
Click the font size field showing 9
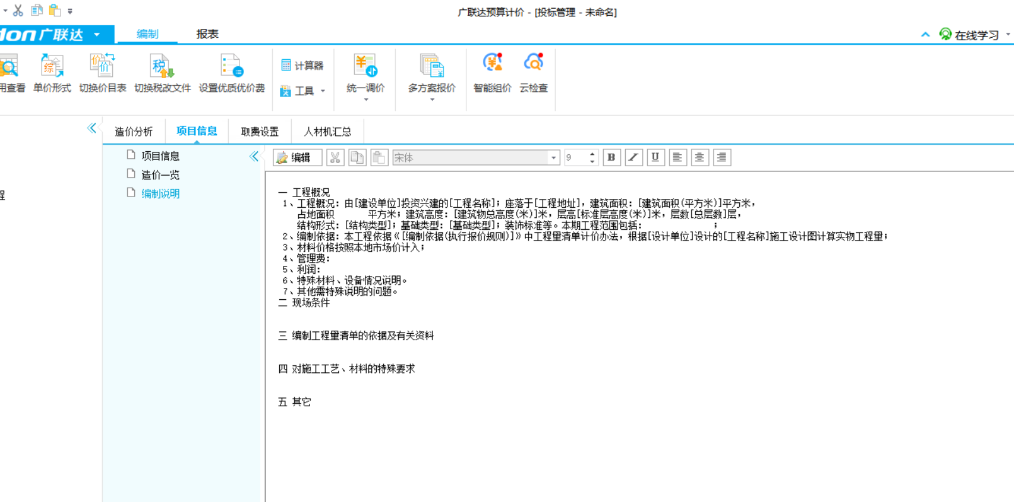click(x=576, y=157)
